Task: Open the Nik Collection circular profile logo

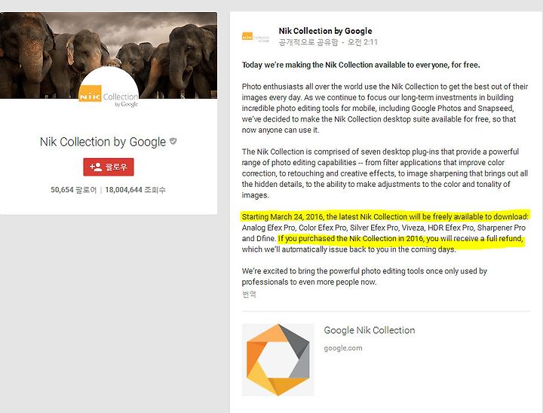Action: [109, 93]
